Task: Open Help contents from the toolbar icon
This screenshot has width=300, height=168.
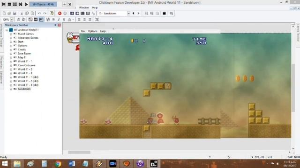Action: click(52, 14)
